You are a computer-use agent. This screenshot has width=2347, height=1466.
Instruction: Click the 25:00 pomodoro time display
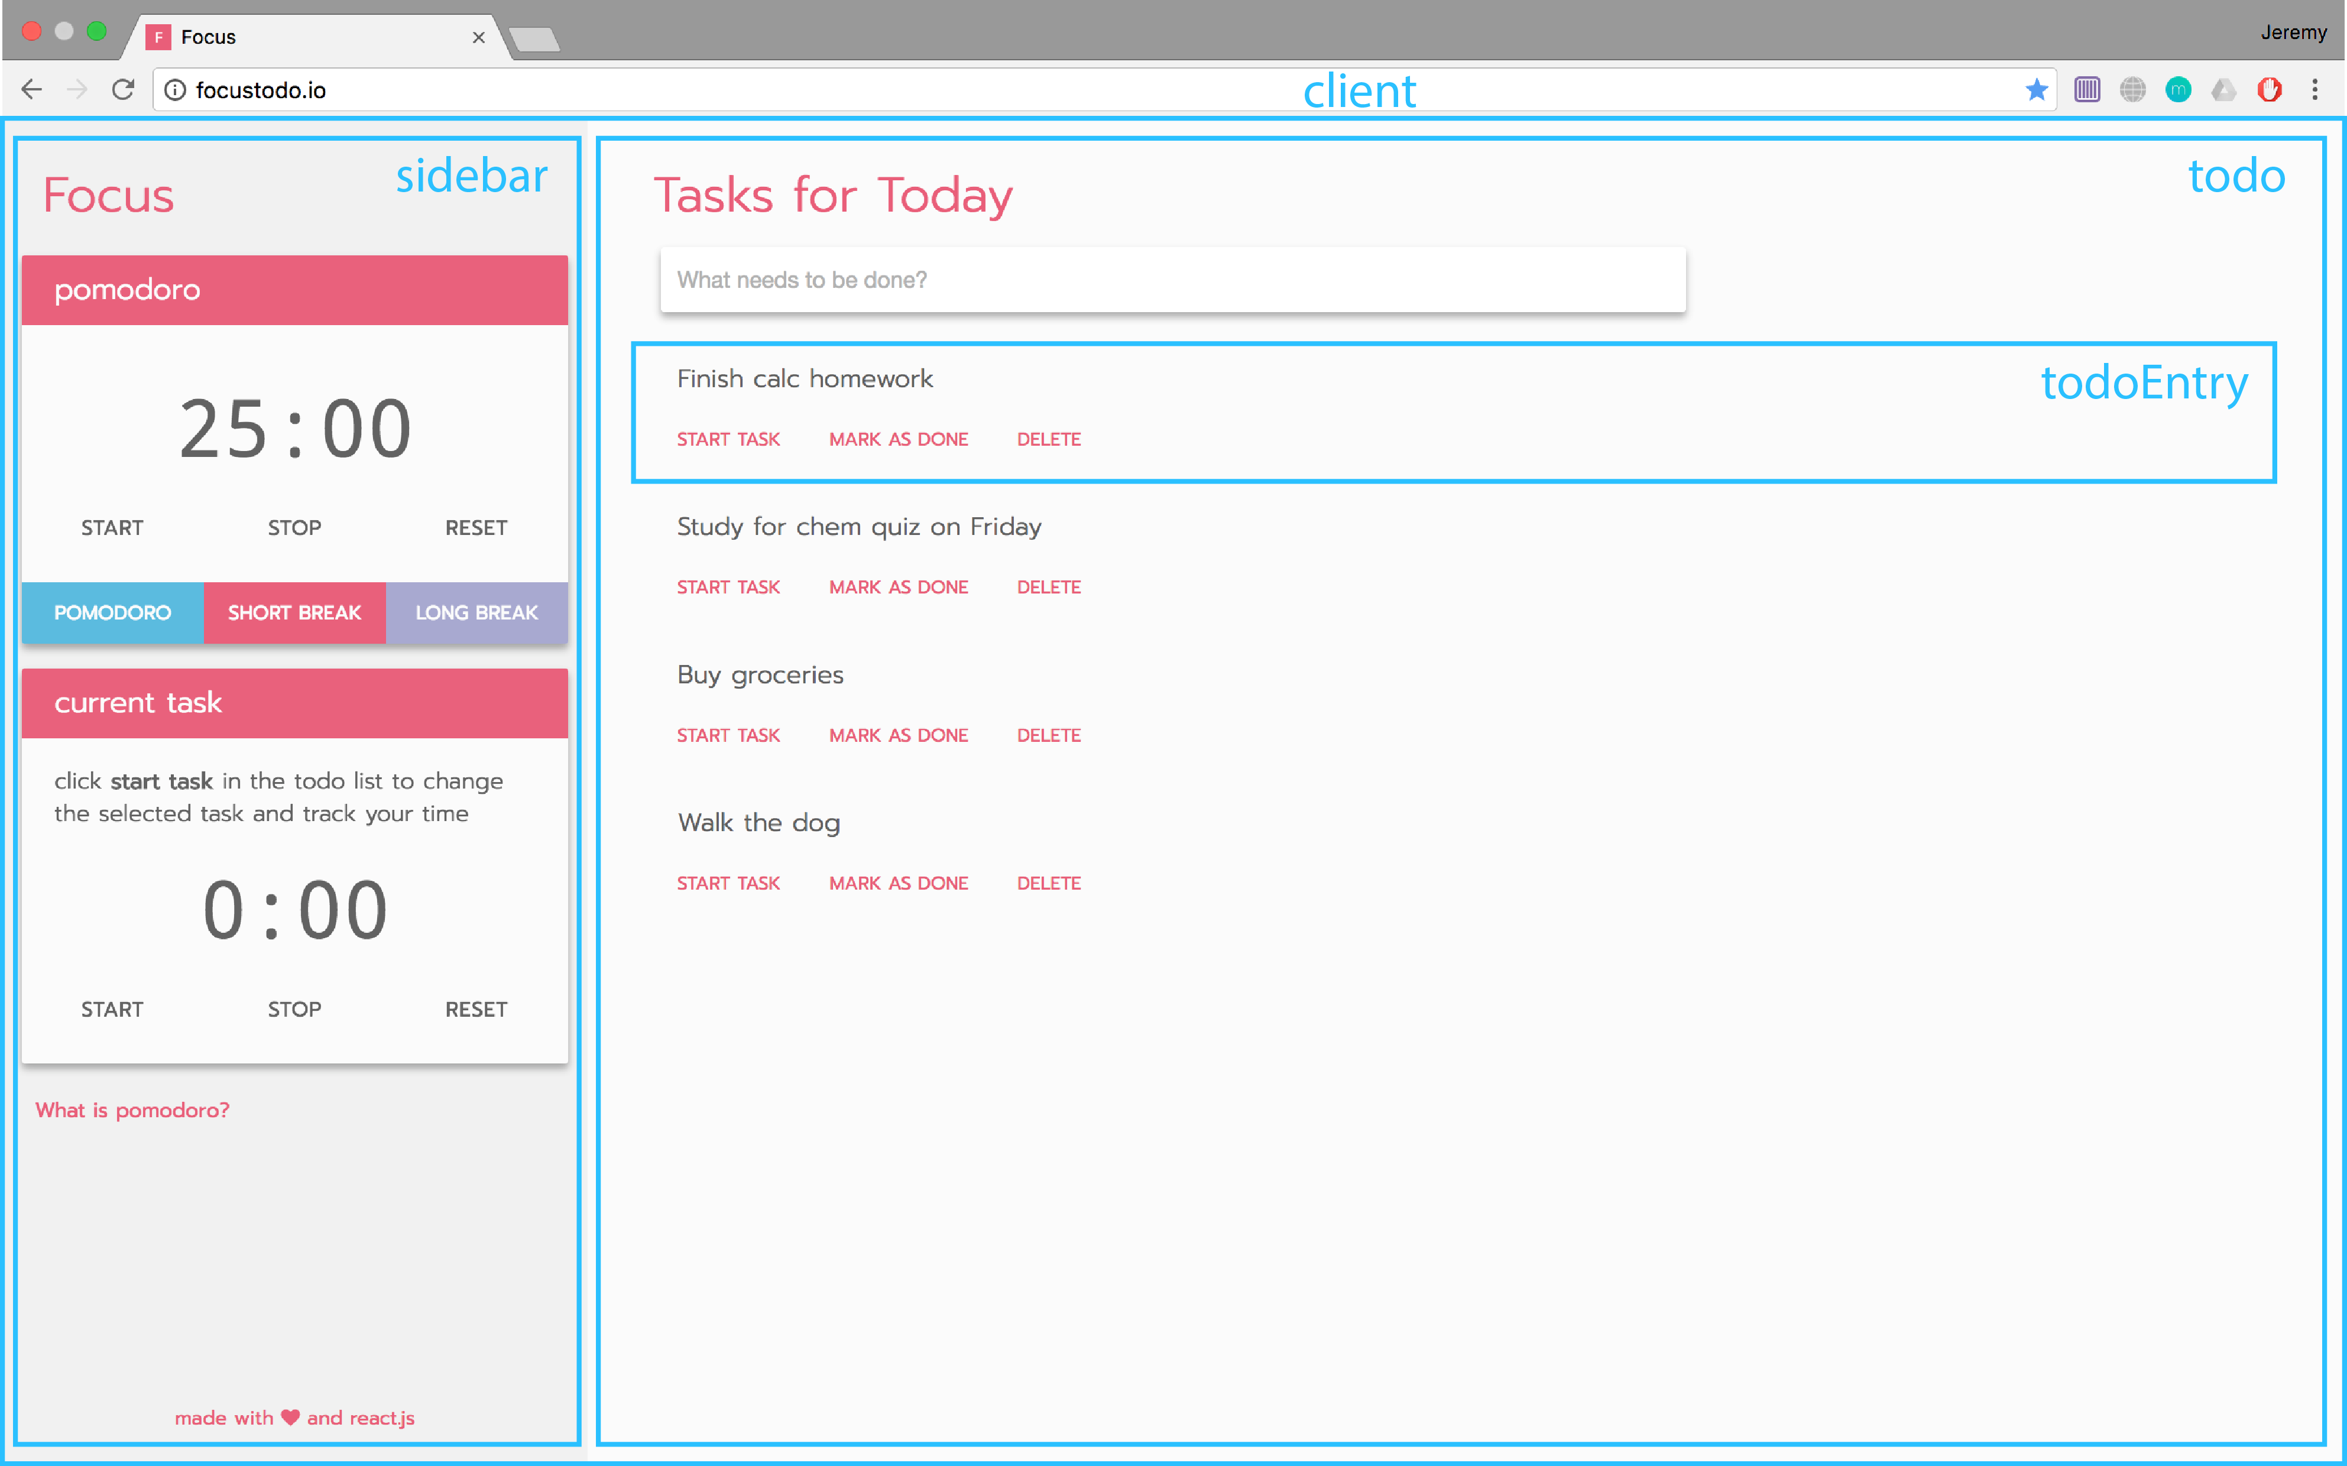pyautogui.click(x=295, y=429)
